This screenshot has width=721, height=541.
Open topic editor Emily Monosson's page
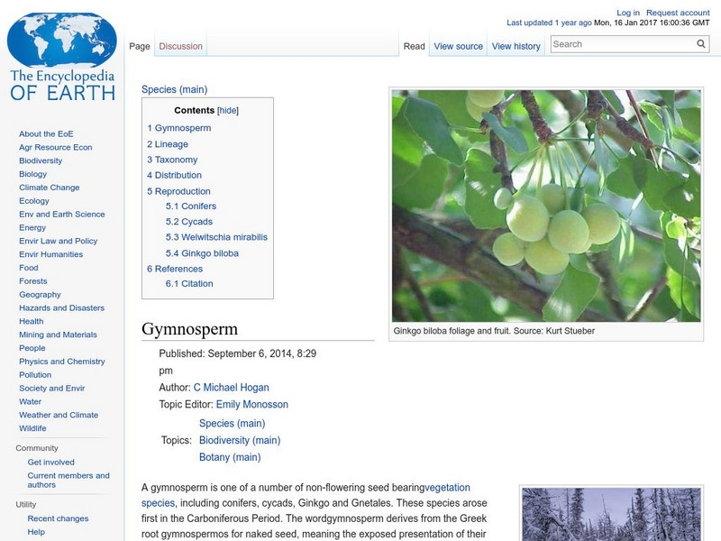point(252,404)
